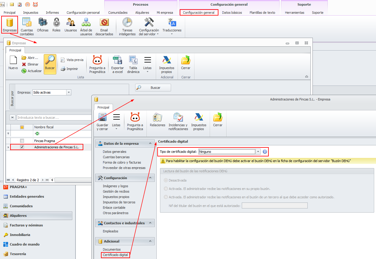
Task: Open Incidencias y notificaciones
Action: pos(178,122)
